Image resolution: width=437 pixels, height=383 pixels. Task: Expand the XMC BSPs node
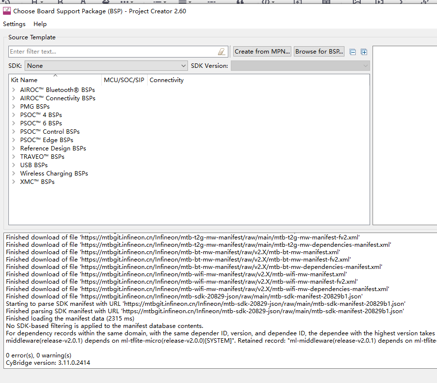point(14,182)
